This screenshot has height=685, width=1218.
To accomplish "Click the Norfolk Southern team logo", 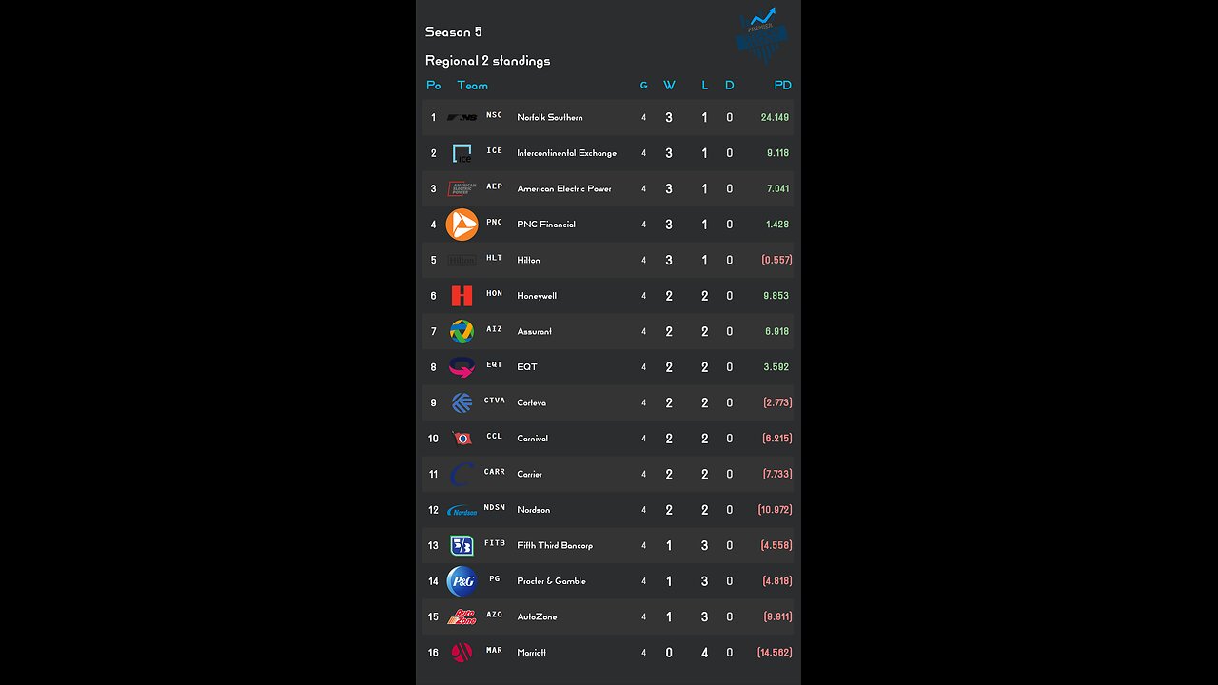I will [x=462, y=117].
